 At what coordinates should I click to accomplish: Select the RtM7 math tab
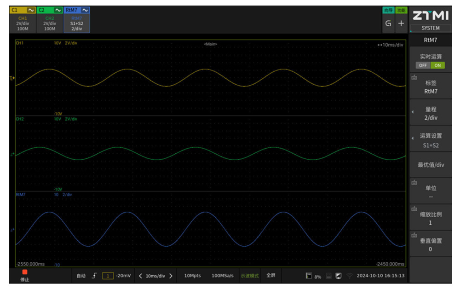click(77, 20)
